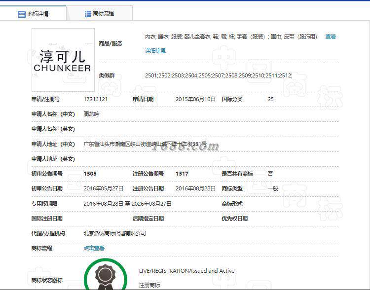Switch to the 商标流程 tab
The image size is (370, 290).
(99, 13)
